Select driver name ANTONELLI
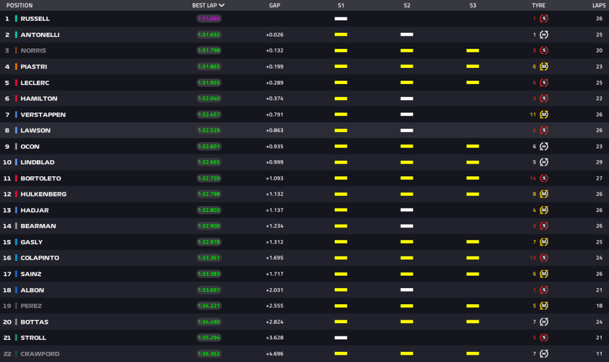 (40, 35)
